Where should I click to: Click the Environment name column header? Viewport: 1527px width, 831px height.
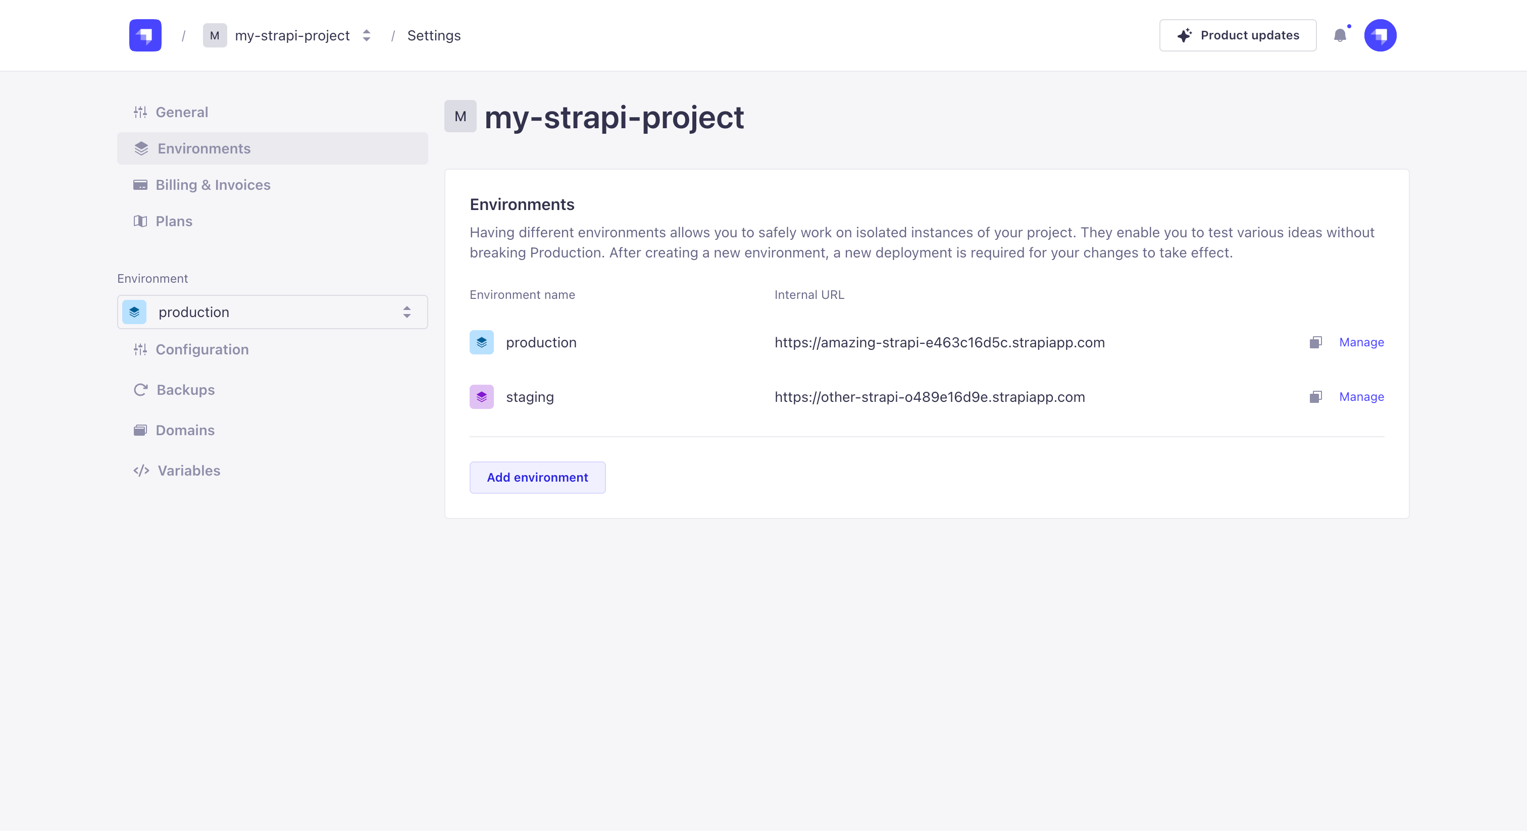[x=522, y=294]
